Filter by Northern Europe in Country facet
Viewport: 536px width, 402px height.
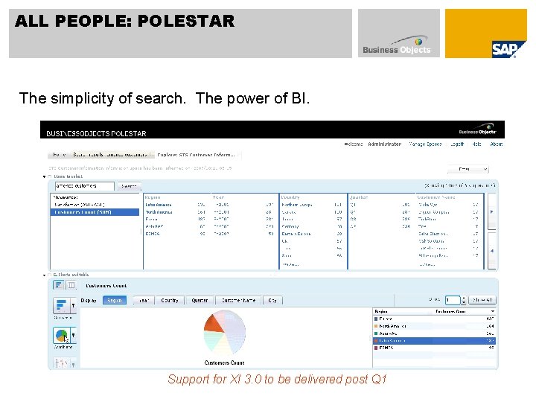pos(297,205)
